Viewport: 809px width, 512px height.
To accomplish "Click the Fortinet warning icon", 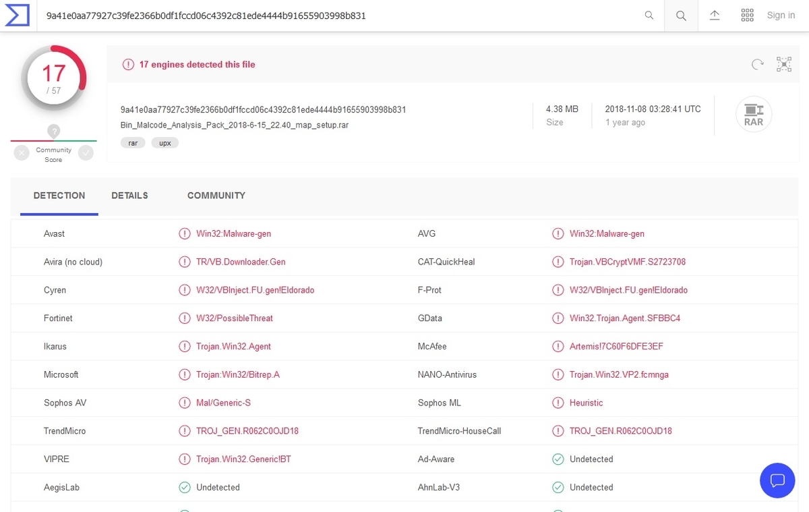I will coord(185,318).
